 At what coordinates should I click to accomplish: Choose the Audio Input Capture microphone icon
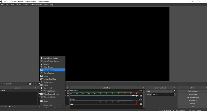(41, 58)
